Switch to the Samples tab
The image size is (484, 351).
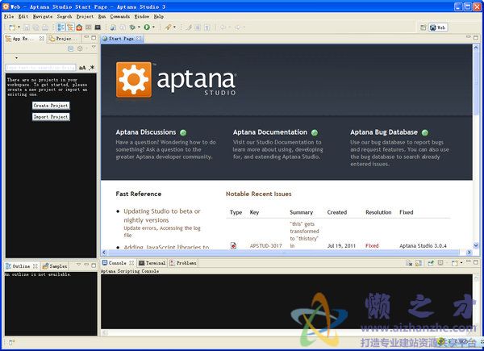(55, 266)
